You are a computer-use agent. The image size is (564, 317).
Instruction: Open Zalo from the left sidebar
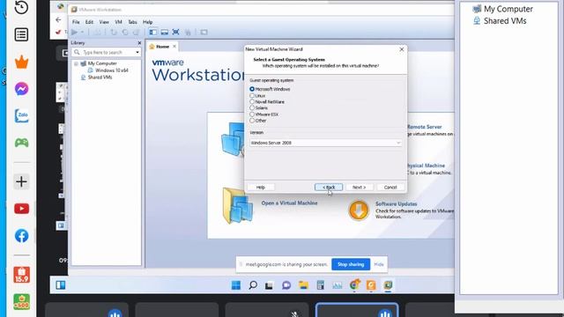point(21,115)
